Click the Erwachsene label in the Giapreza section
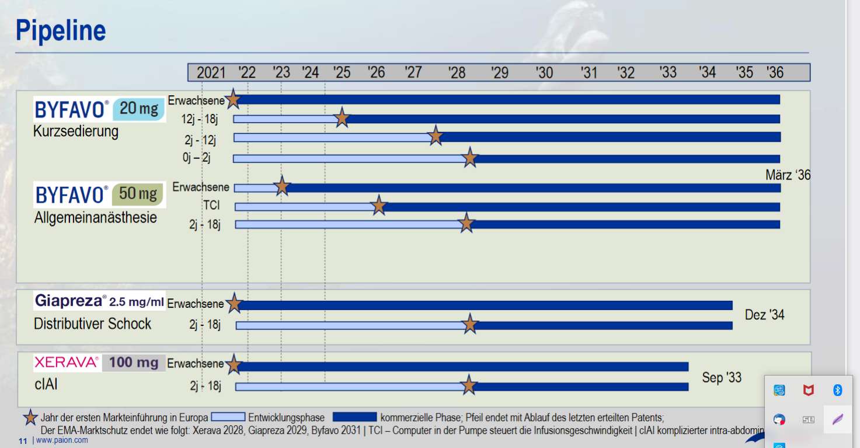Screen dimensions: 860x448 pyautogui.click(x=196, y=304)
